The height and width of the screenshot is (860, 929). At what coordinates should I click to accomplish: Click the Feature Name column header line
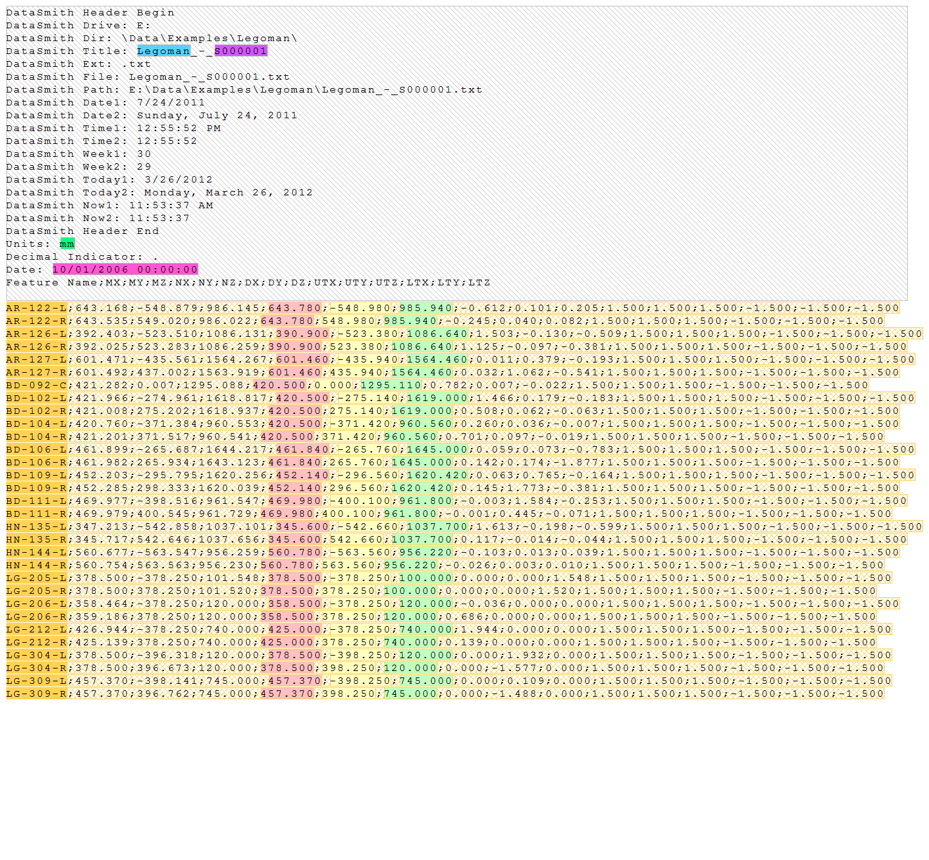[247, 282]
